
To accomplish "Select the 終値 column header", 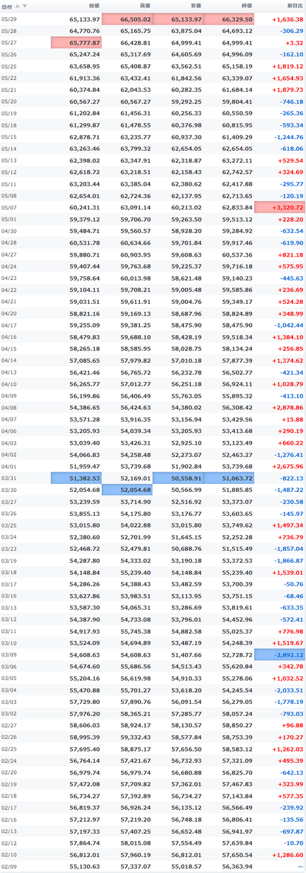I will tap(246, 6).
